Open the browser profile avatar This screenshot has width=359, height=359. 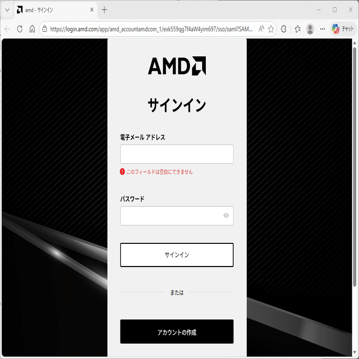tap(310, 29)
